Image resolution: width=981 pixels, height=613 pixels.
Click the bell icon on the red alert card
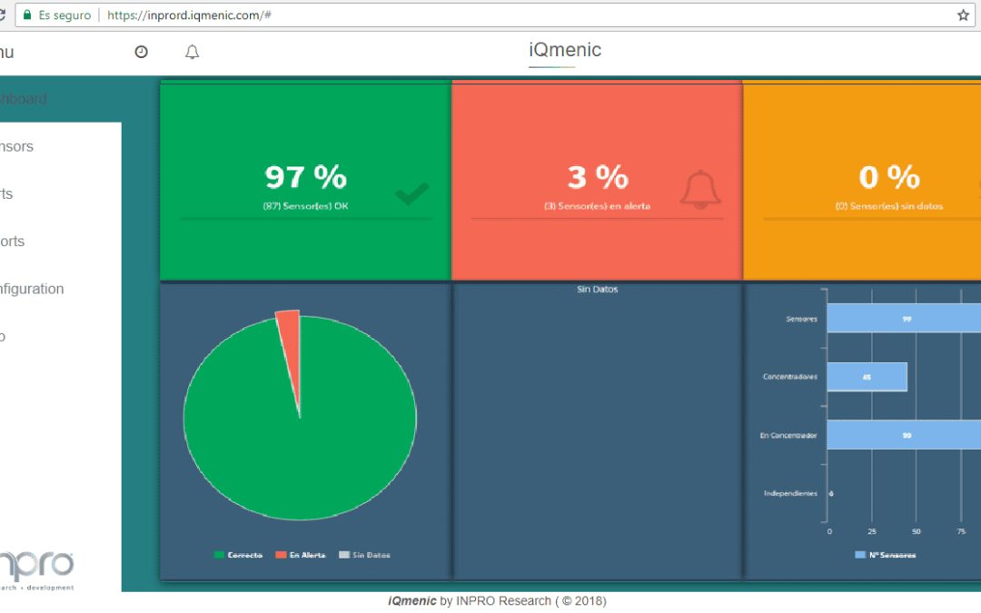700,190
